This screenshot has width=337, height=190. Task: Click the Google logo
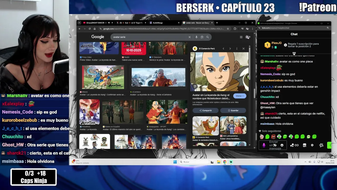tap(98, 37)
